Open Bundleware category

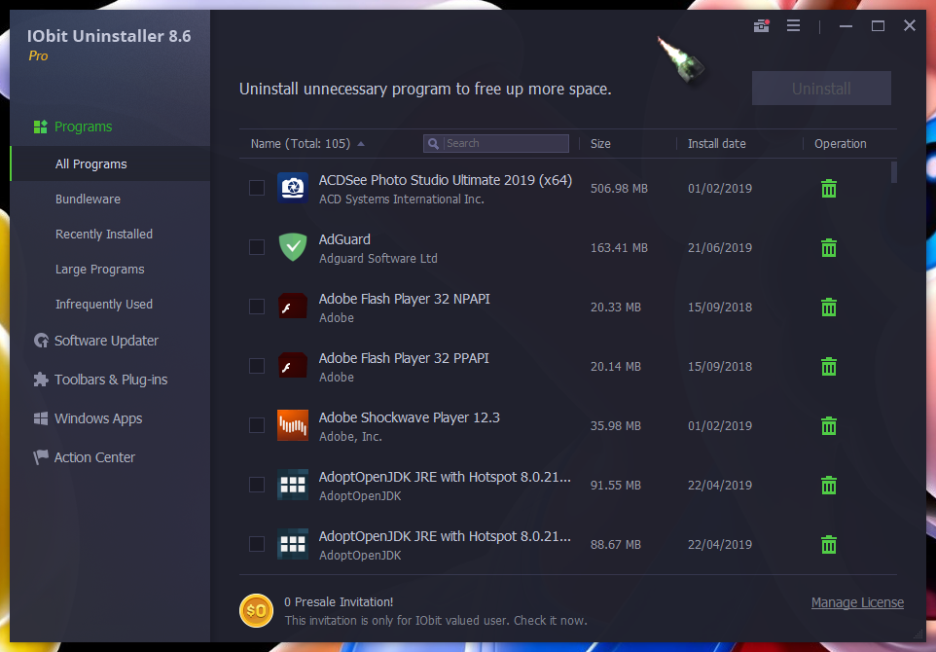point(88,199)
